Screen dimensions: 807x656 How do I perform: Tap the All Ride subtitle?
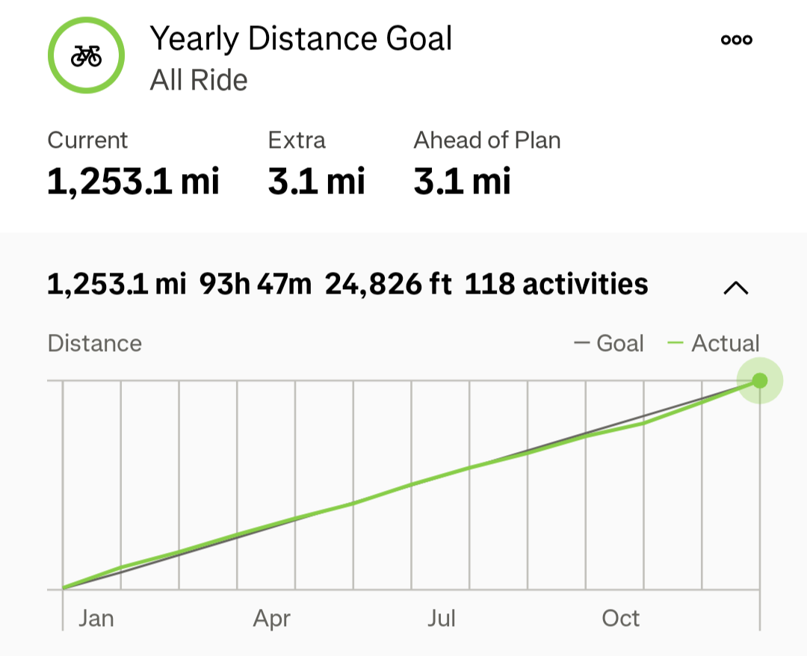[x=199, y=80]
